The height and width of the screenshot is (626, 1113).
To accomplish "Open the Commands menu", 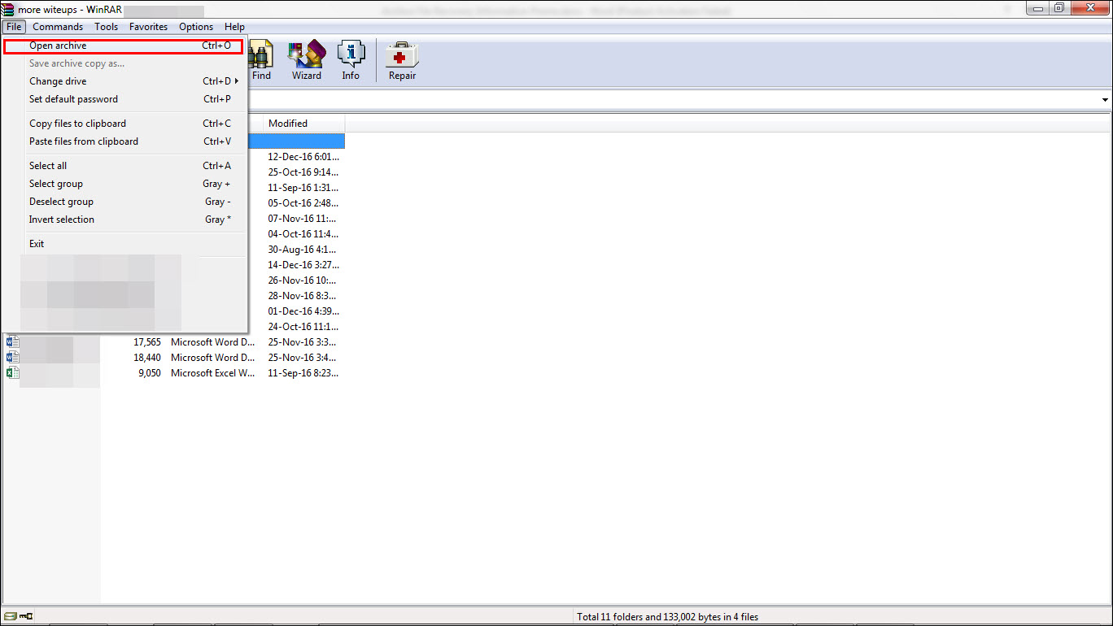I will [x=58, y=27].
